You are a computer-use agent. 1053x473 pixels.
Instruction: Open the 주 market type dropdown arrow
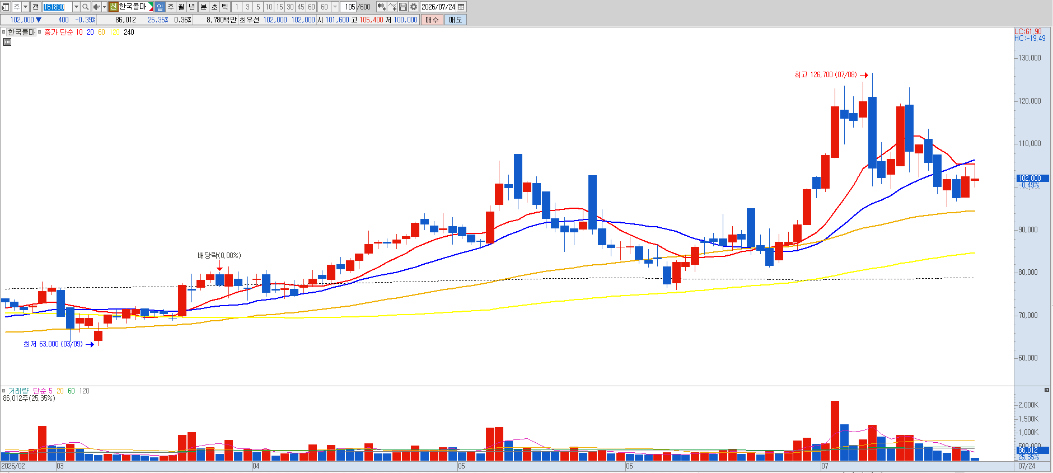click(25, 7)
